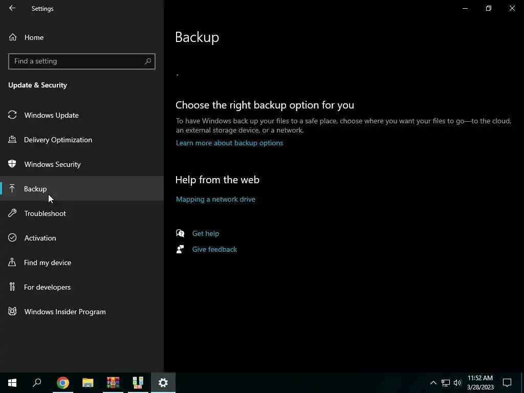Click the Activation checkmark icon
This screenshot has width=524, height=393.
12,237
